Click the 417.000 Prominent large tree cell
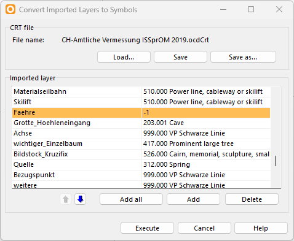The width and height of the screenshot is (294, 241). pyautogui.click(x=206, y=143)
